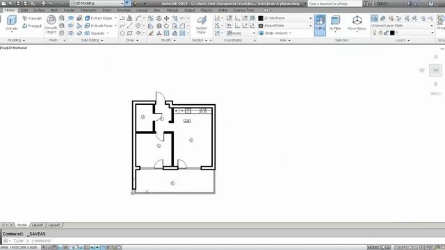Open the Single viewport dropdown
Image resolution: width=445 pixels, height=250 pixels.
tap(275, 33)
